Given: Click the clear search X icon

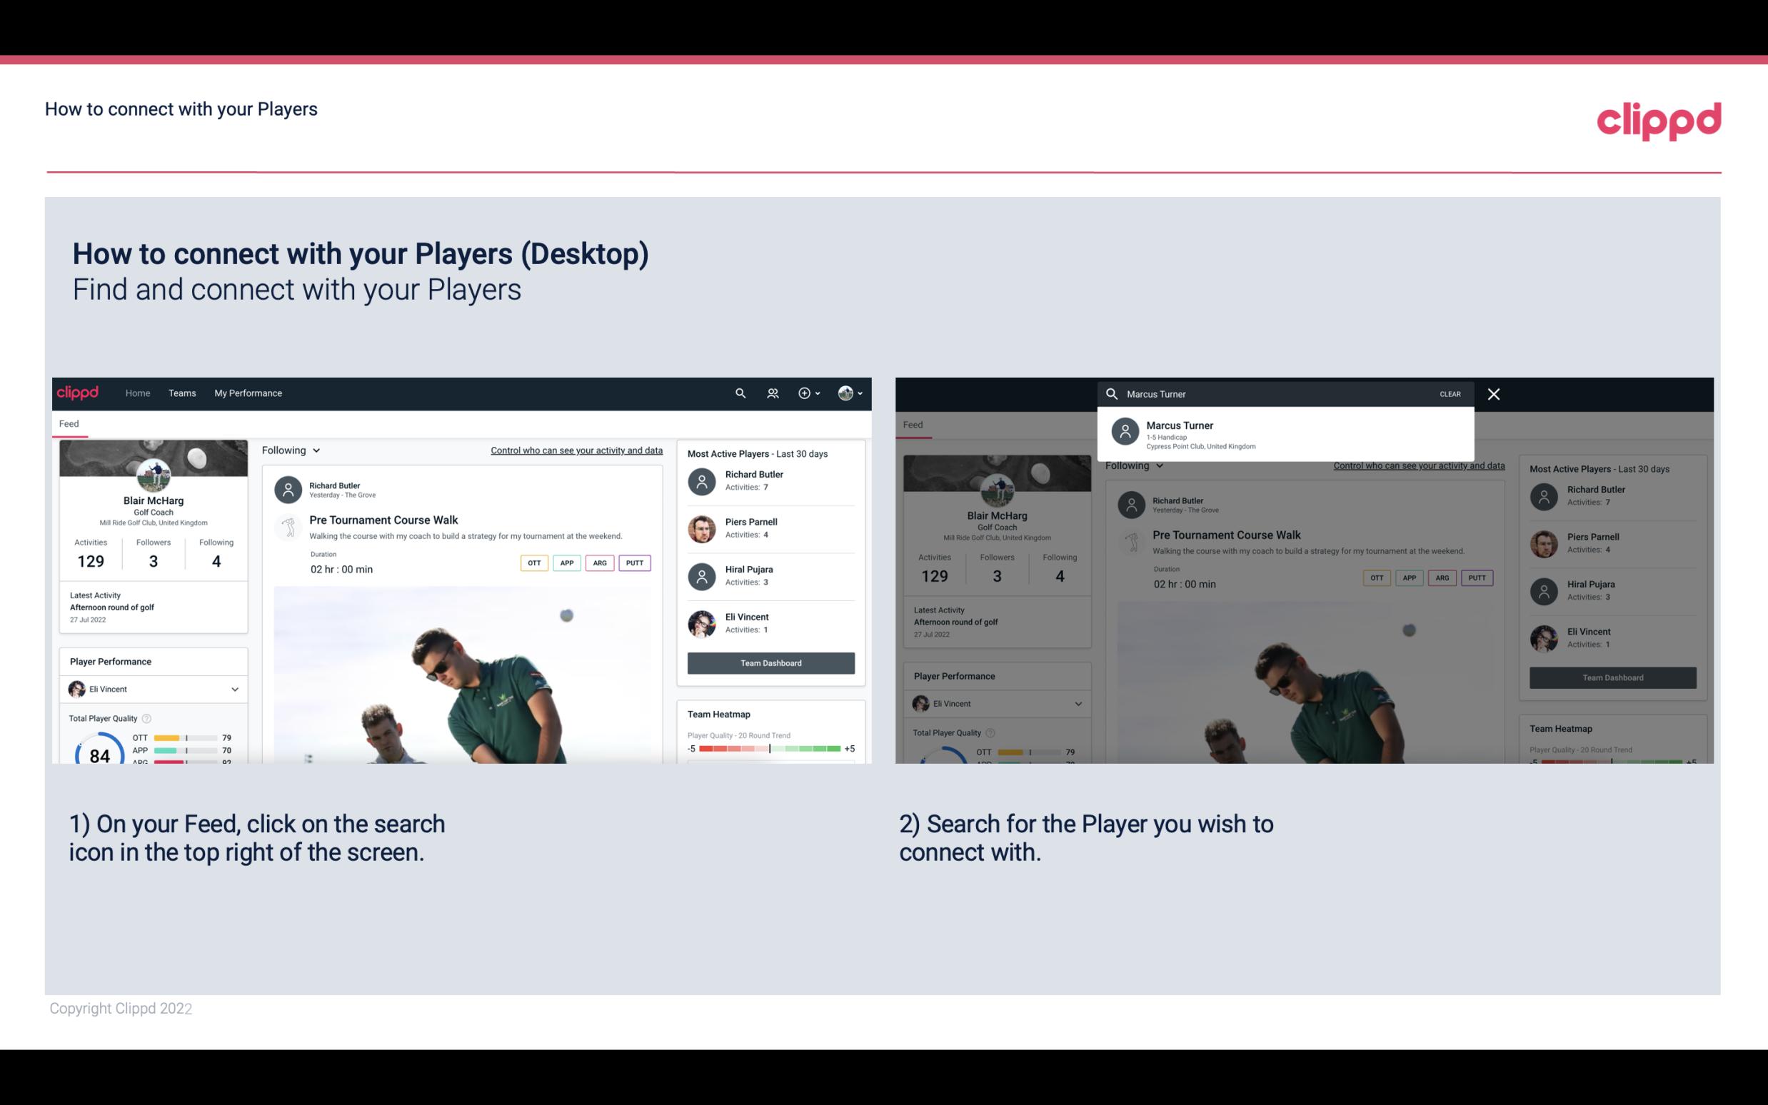Looking at the screenshot, I should [1493, 393].
